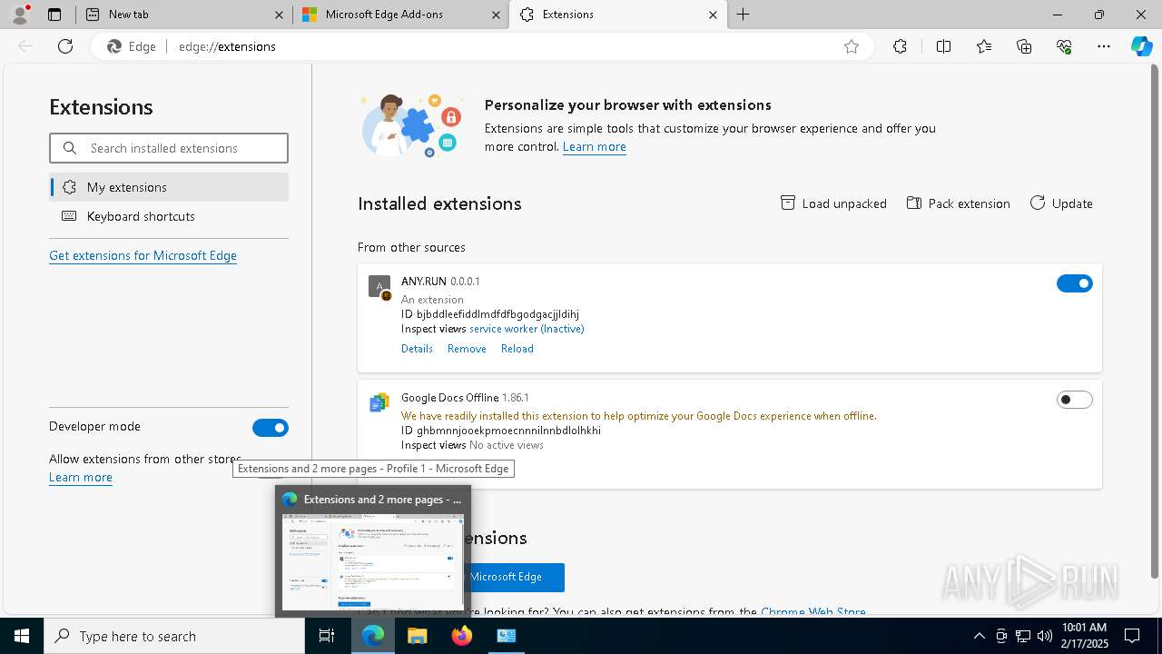Open the Extensions puzzle toolbar icon
The image size is (1162, 654).
pyautogui.click(x=900, y=46)
